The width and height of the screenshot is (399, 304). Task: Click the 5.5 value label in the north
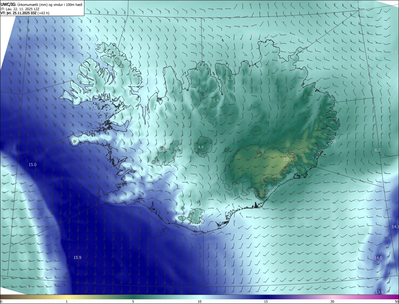coord(230,79)
